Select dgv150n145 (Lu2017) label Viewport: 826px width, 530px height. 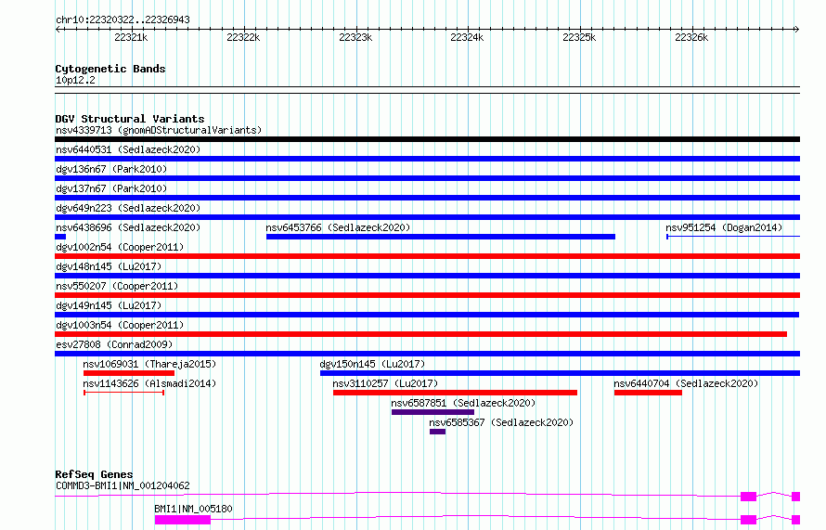click(372, 364)
